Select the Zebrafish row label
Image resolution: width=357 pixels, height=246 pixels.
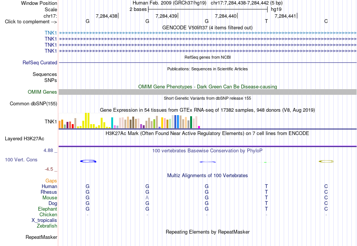point(47,226)
